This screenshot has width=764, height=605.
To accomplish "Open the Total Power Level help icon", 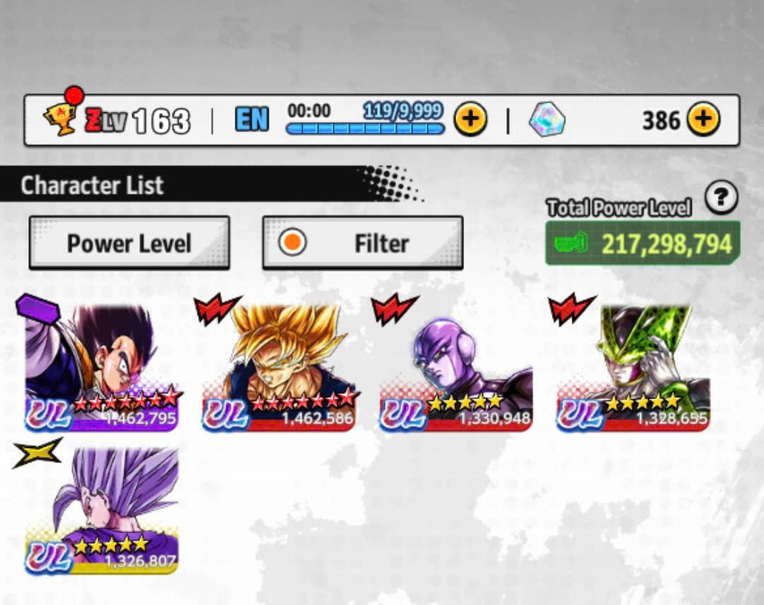I will pos(721,197).
